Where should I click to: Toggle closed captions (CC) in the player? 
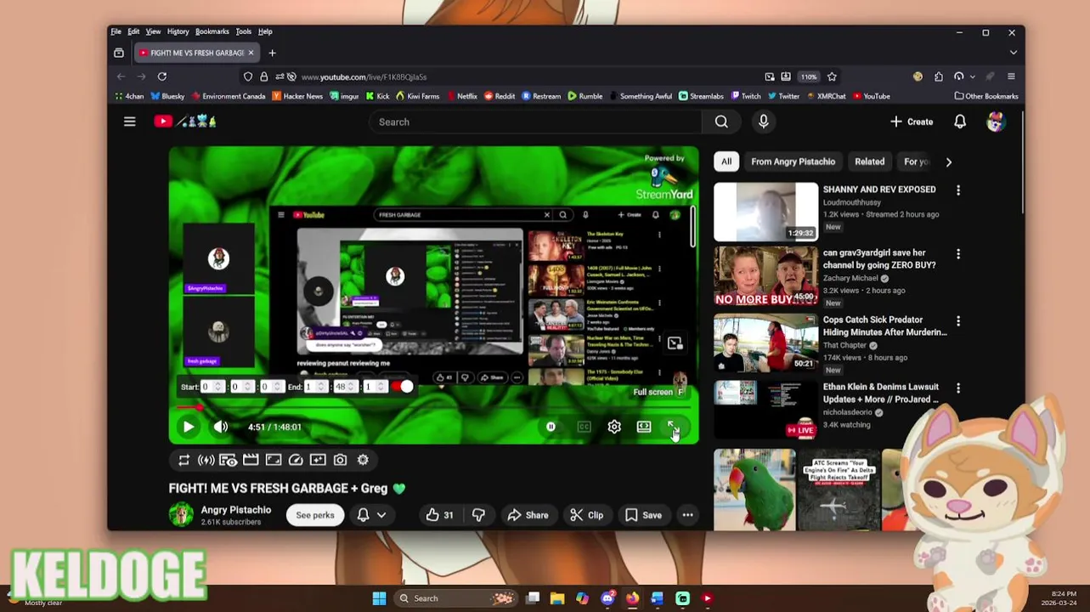[584, 427]
